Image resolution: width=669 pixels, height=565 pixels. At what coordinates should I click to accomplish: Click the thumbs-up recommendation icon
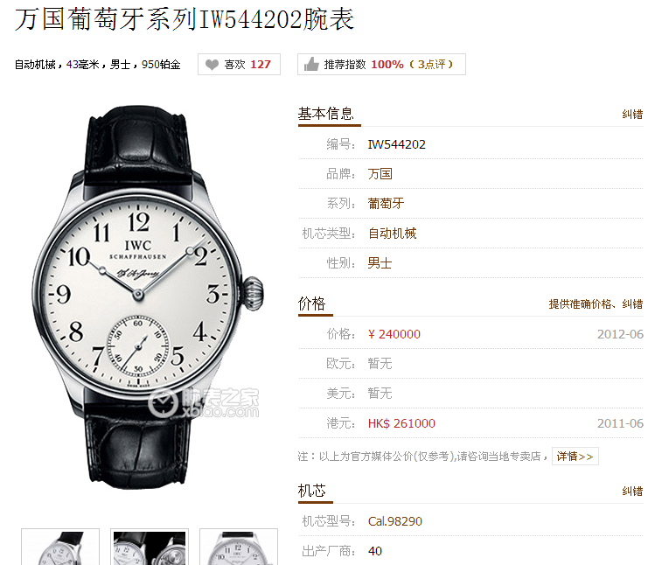(x=311, y=64)
